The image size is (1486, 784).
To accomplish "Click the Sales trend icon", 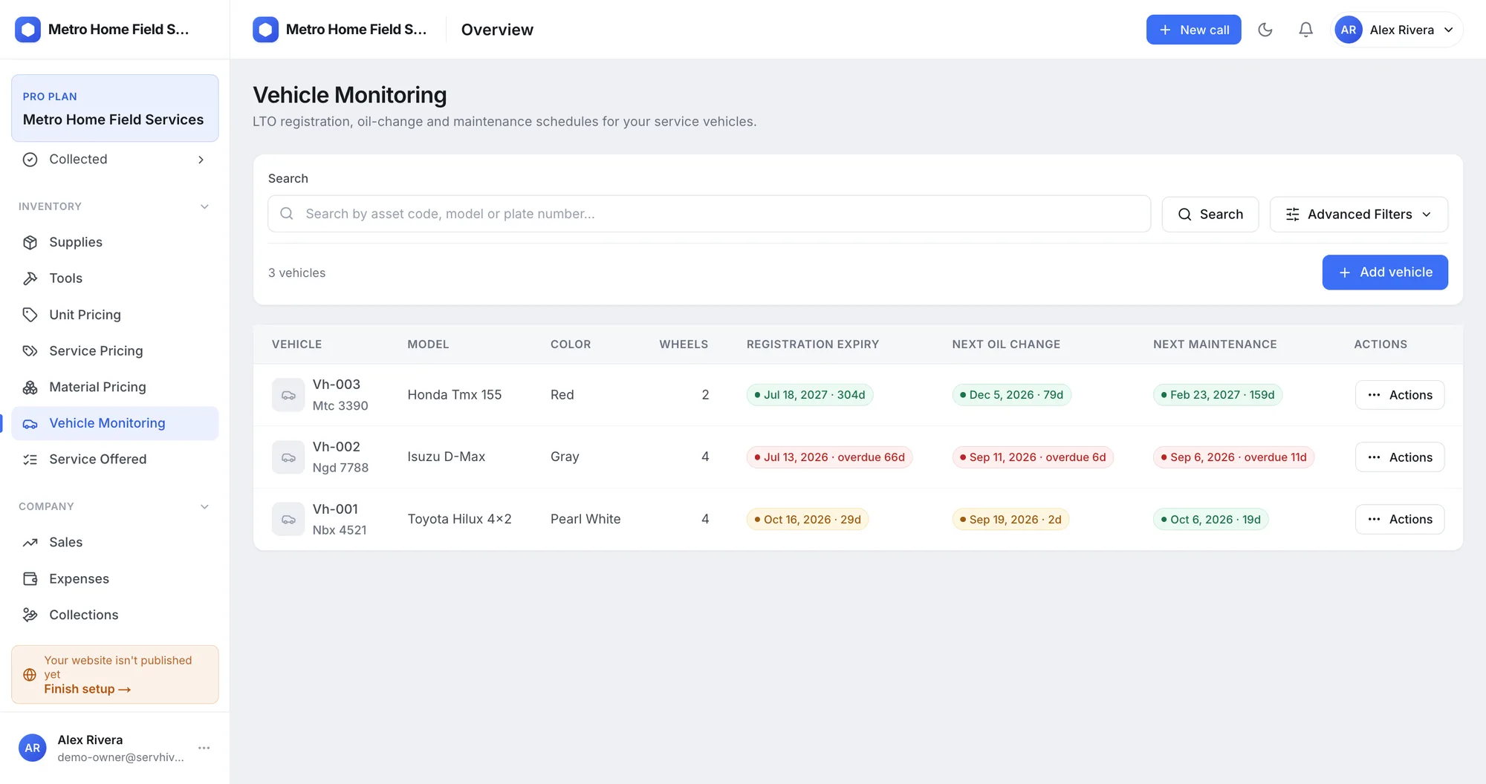I will (x=30, y=543).
